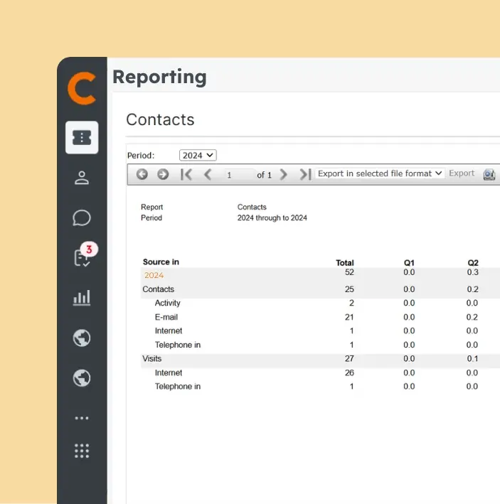Click the Total column header
Viewport: 500px width, 504px height.
tap(345, 263)
